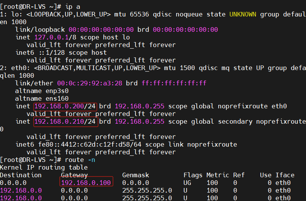Viewport: 306px width, 201px height.
Task: Click the Genmask column header
Action: coord(136,175)
